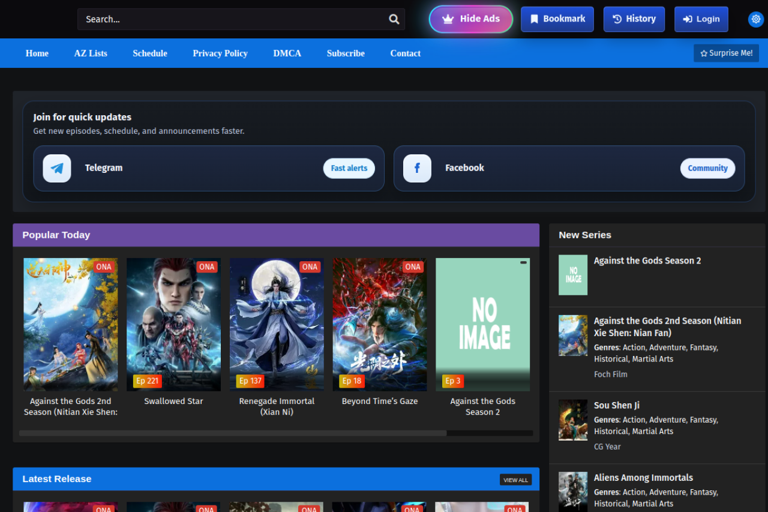Viewport: 768px width, 512px height.
Task: Open watch History
Action: 634,19
